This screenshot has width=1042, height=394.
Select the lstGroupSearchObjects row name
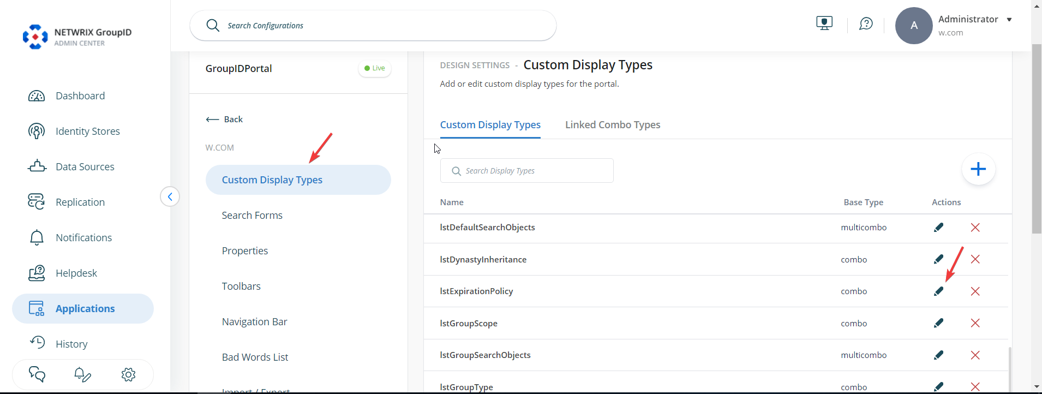pos(485,355)
